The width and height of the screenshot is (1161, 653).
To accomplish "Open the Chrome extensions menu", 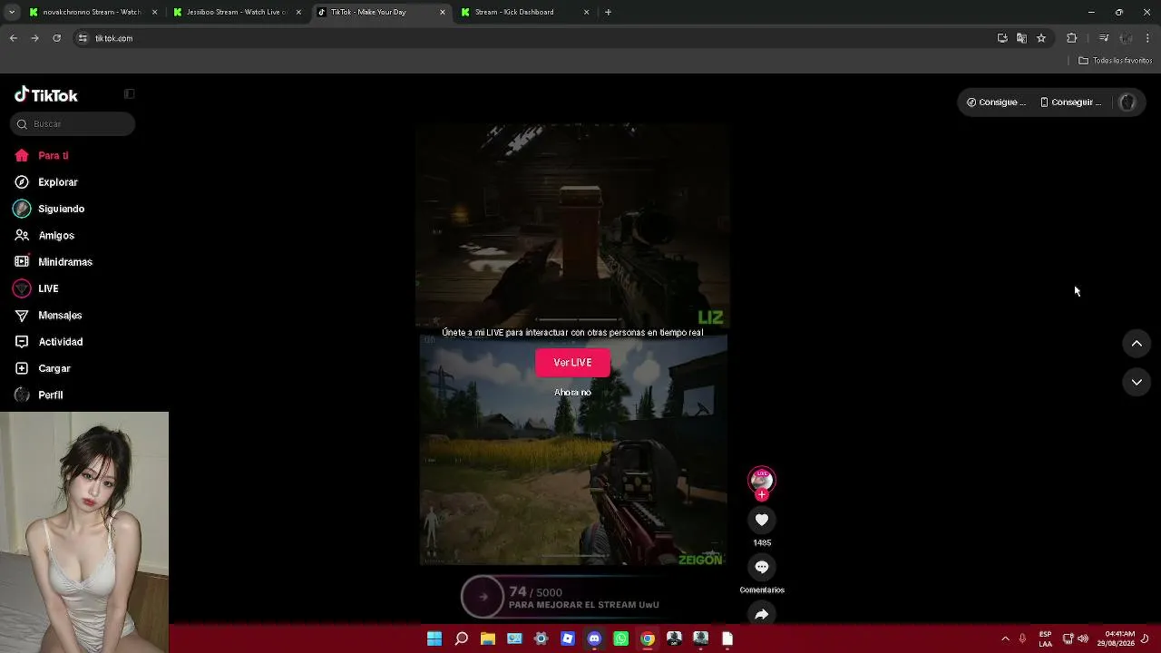I will (x=1072, y=38).
